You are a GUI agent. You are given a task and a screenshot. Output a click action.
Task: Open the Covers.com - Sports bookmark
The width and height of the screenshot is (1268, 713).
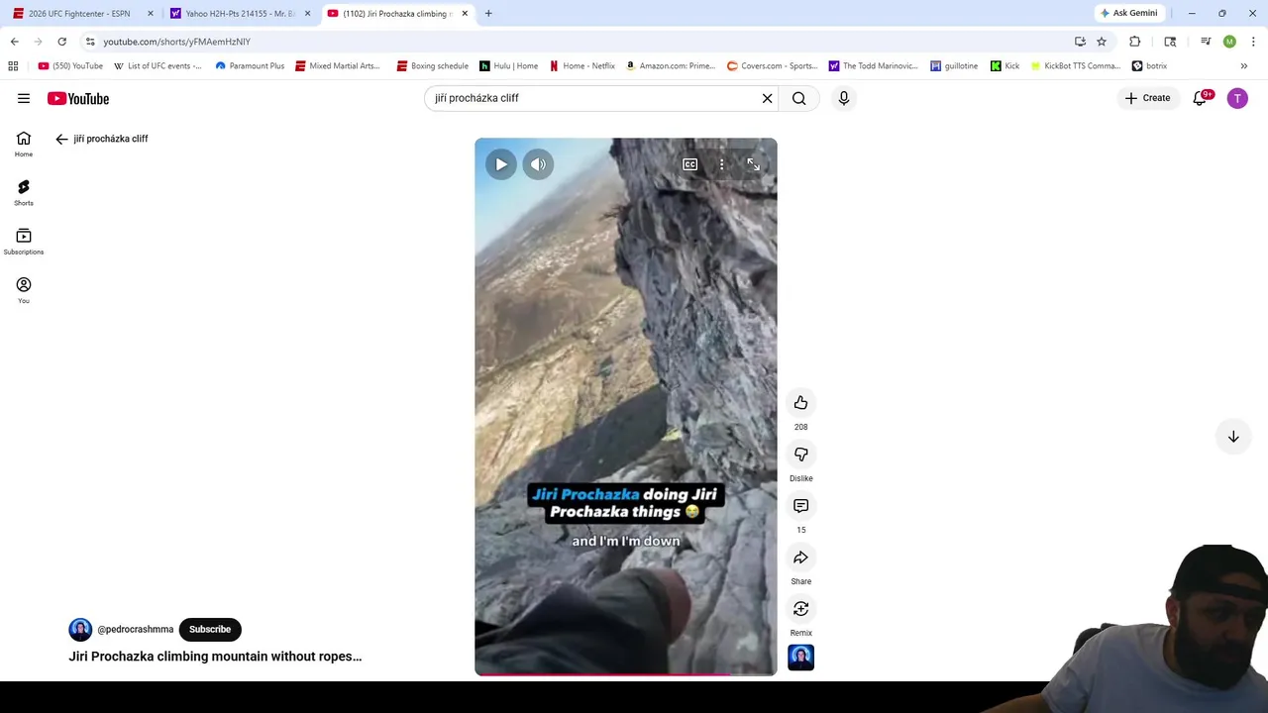773,66
